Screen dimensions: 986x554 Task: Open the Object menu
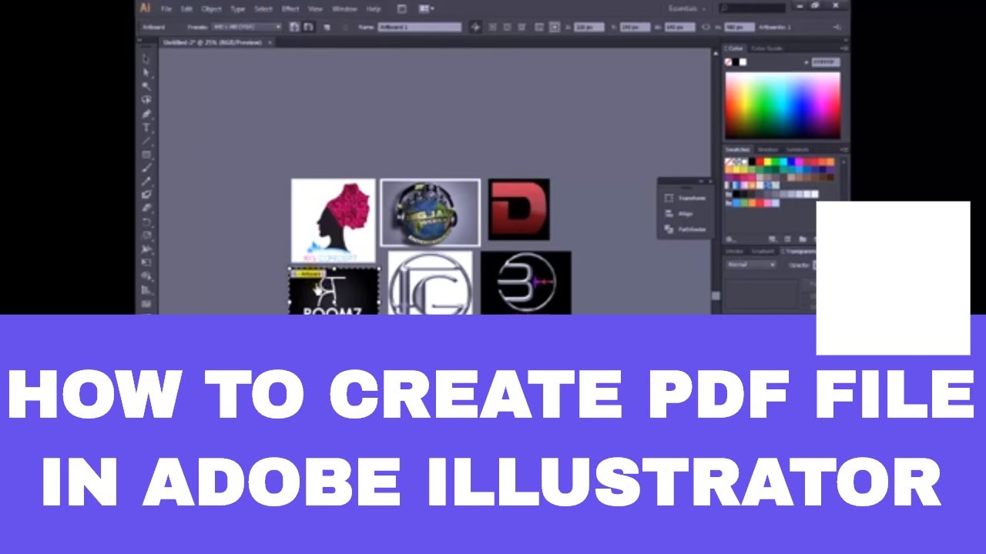211,9
